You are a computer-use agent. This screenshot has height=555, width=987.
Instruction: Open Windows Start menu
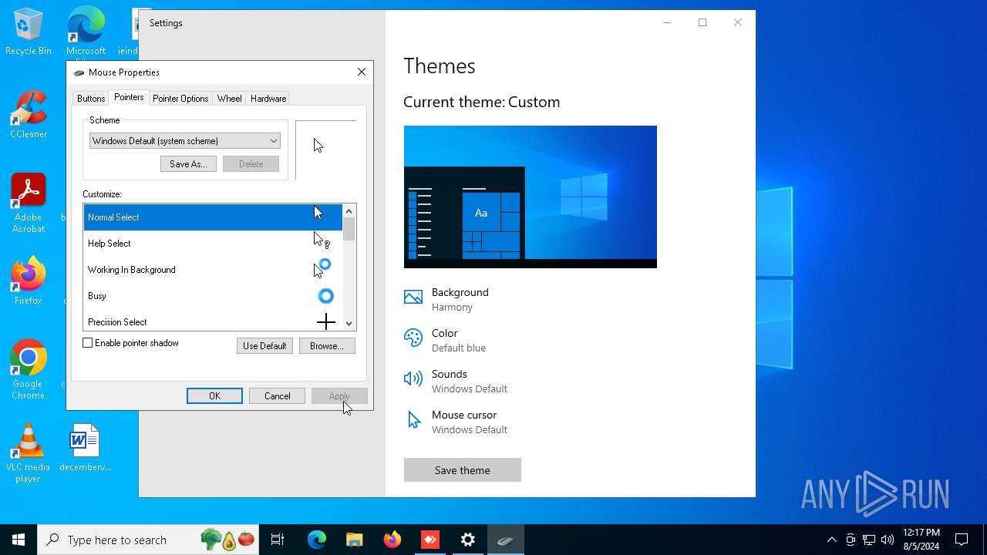19,540
